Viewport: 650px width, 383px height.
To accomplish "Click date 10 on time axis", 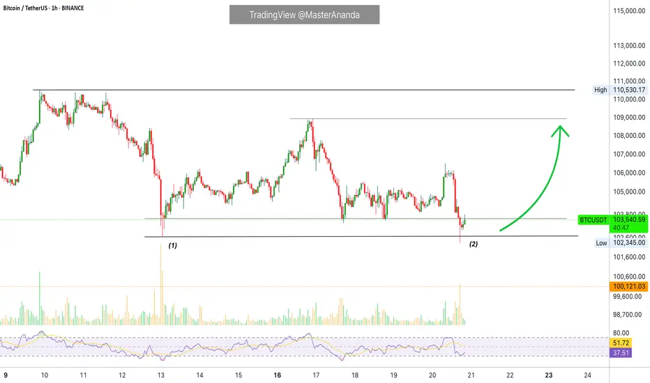I will [45, 375].
